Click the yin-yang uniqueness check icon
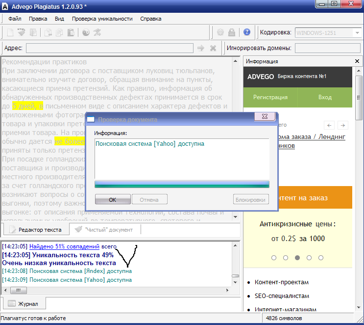 tap(86, 32)
